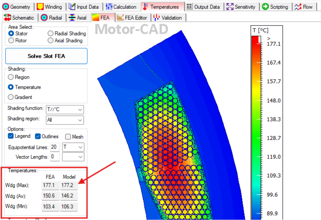Click the Output Data list icon
This screenshot has width=321, height=220.
click(189, 7)
